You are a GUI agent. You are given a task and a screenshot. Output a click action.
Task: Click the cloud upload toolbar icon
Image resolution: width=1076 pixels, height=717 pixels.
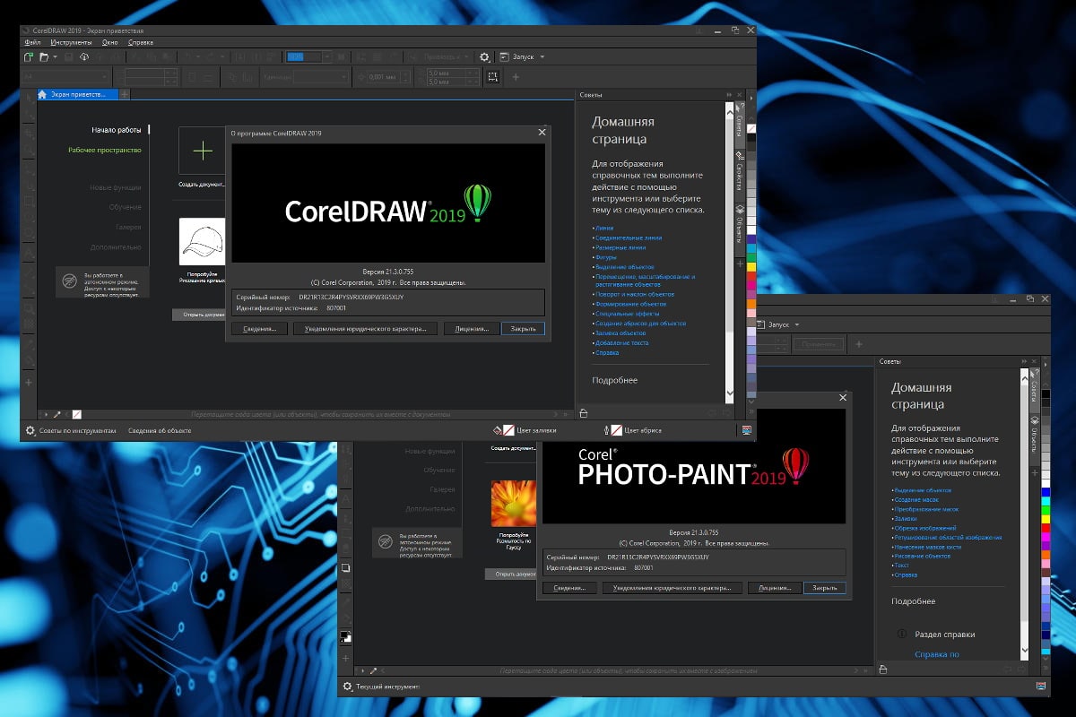coord(83,56)
